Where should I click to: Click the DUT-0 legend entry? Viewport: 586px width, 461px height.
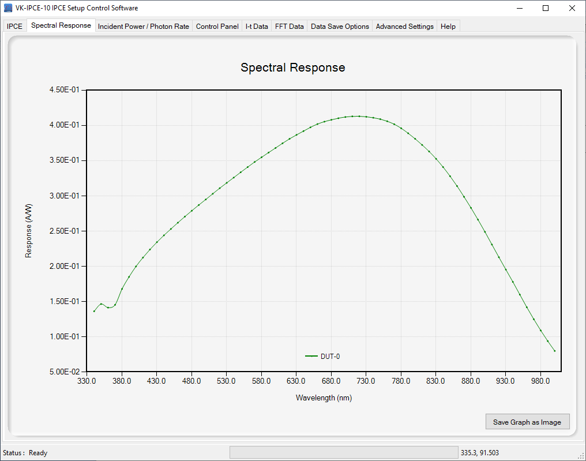(330, 357)
